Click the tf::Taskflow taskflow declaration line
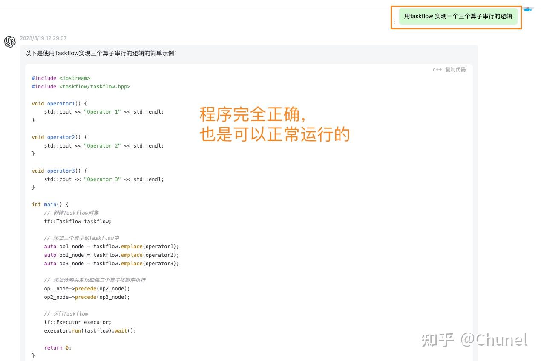 78,221
